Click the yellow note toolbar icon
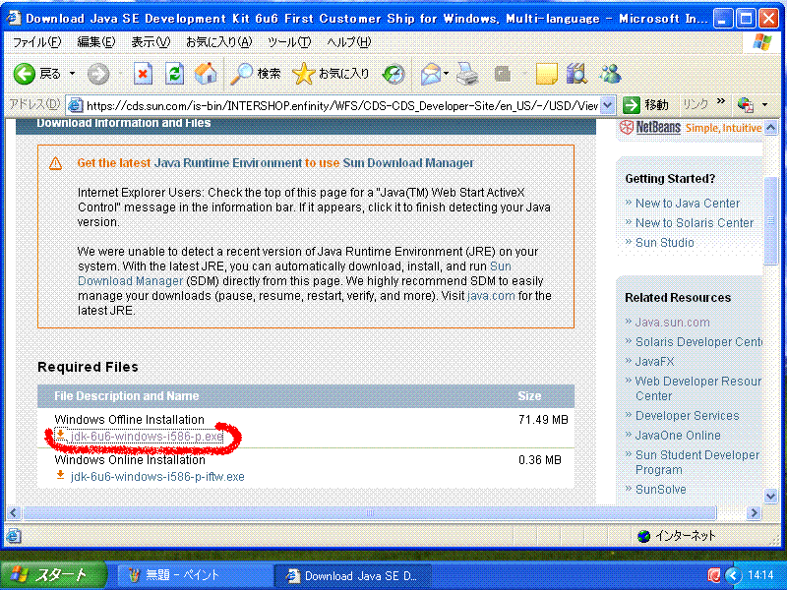The height and width of the screenshot is (590, 787). click(547, 75)
